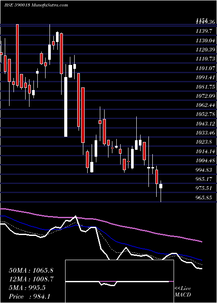
Task: Select the 1120.39 price axis label
Action: 205,50
